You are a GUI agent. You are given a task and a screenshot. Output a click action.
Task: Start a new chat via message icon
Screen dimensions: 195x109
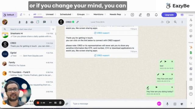point(44,22)
